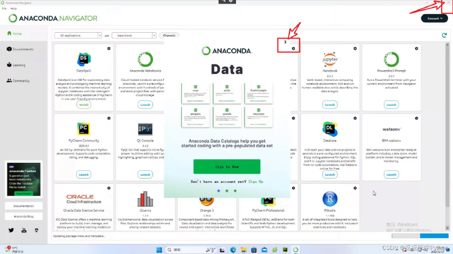Open settings gear on PyCharm Professional card
The height and width of the screenshot is (254, 453).
pos(293,188)
